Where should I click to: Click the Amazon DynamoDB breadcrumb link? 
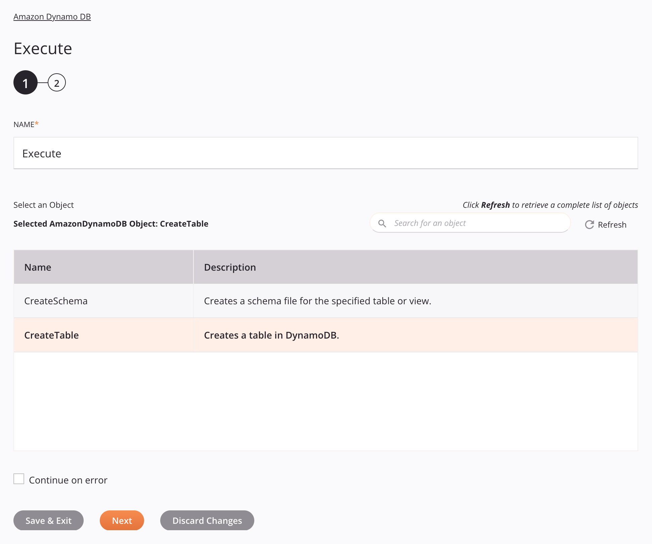(x=52, y=16)
